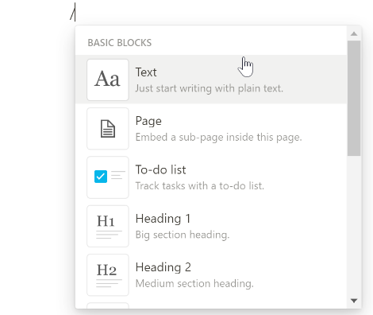This screenshot has width=373, height=315.
Task: Click 'Medium section heading.' description
Action: point(194,283)
